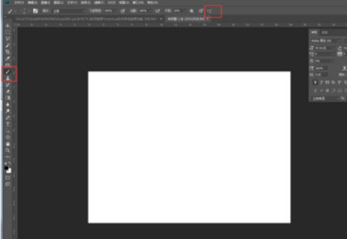Open the brush blending mode dropdown
This screenshot has width=347, height=239.
tap(69, 11)
